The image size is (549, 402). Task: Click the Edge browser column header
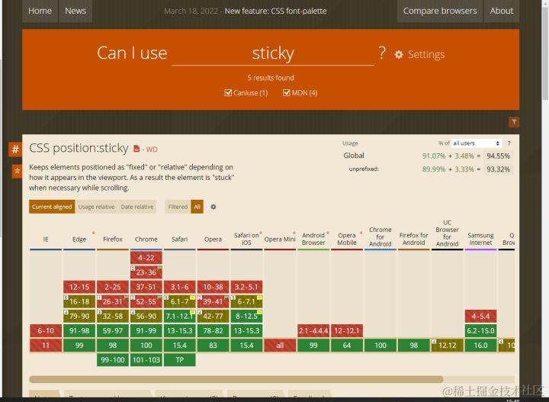click(79, 240)
